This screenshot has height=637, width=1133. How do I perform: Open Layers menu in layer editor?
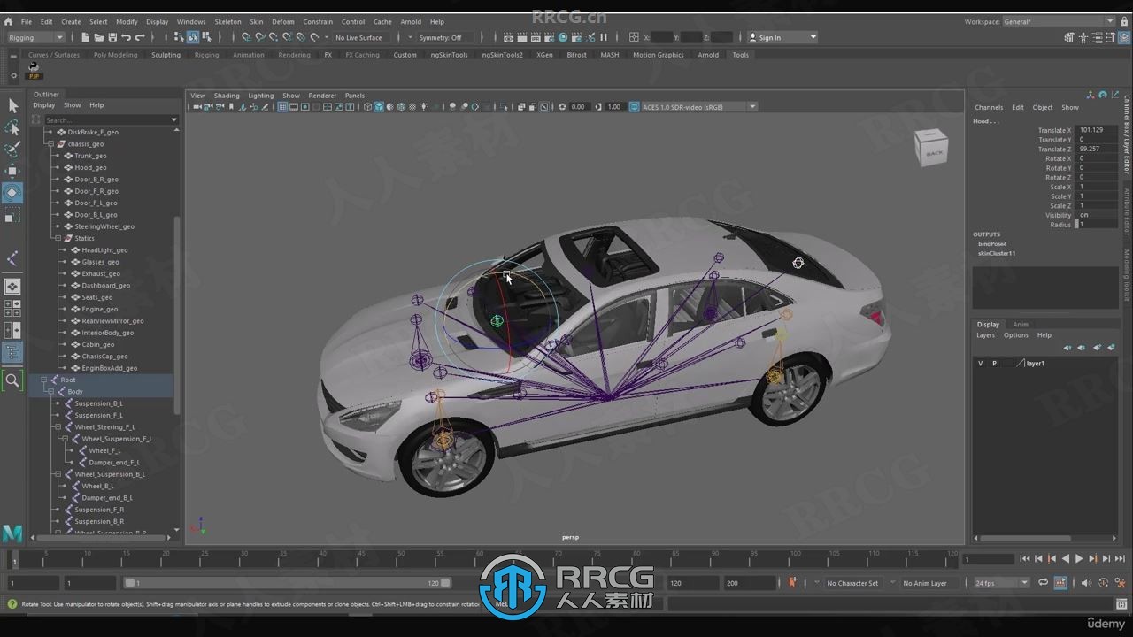pos(985,335)
